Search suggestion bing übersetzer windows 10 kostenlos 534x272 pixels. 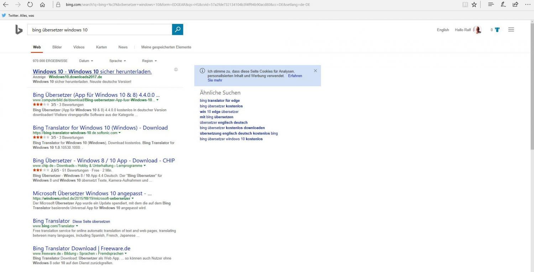click(231, 139)
